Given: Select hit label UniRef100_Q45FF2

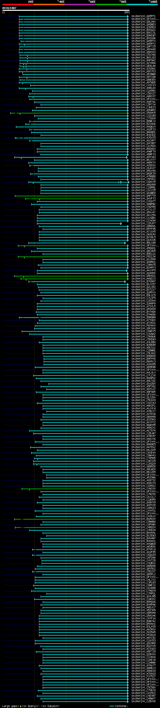Looking at the screenshot, I should point(143,44).
